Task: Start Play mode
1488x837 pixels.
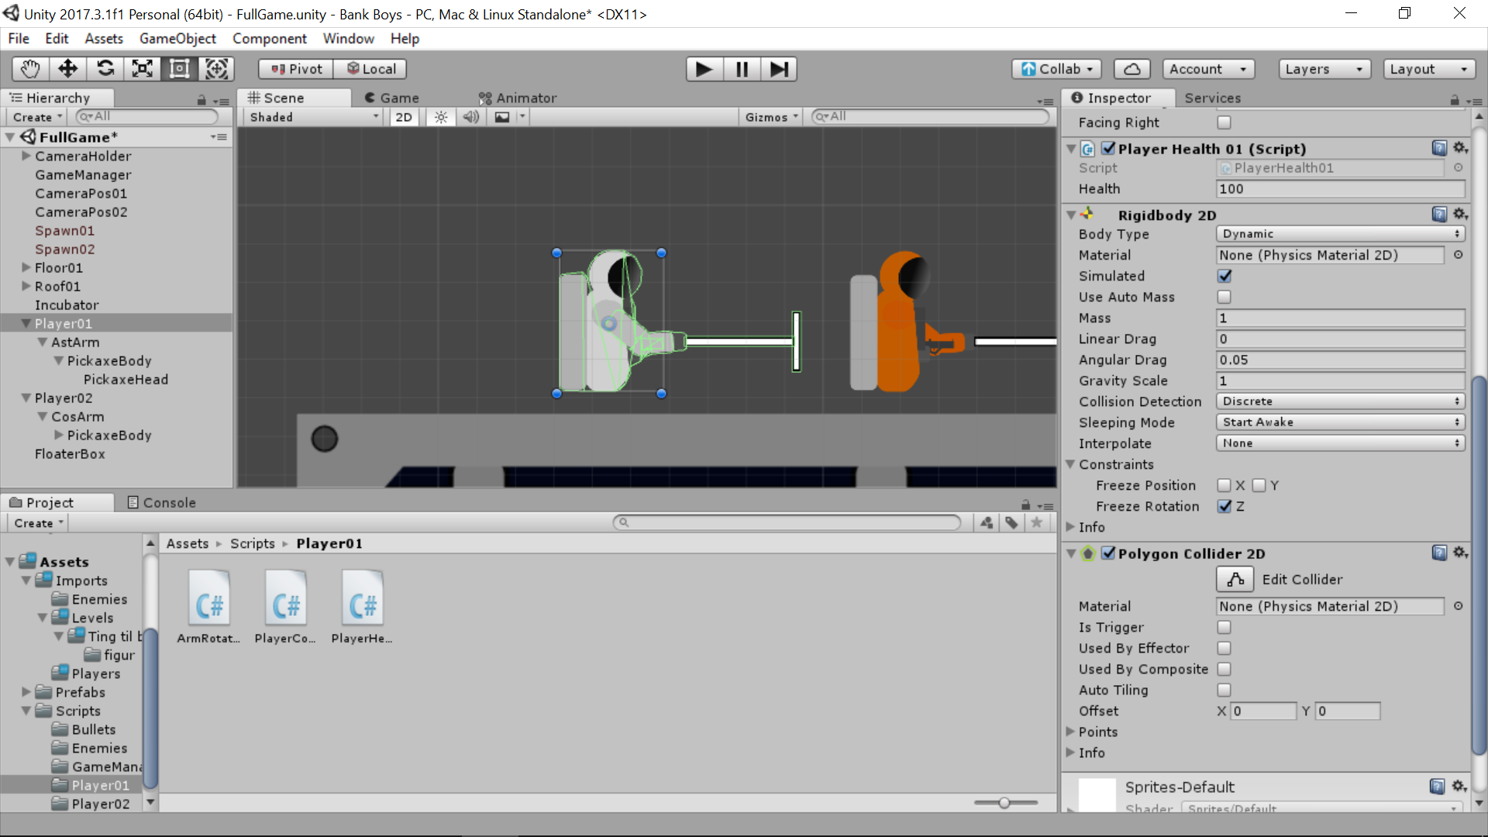Action: click(704, 69)
